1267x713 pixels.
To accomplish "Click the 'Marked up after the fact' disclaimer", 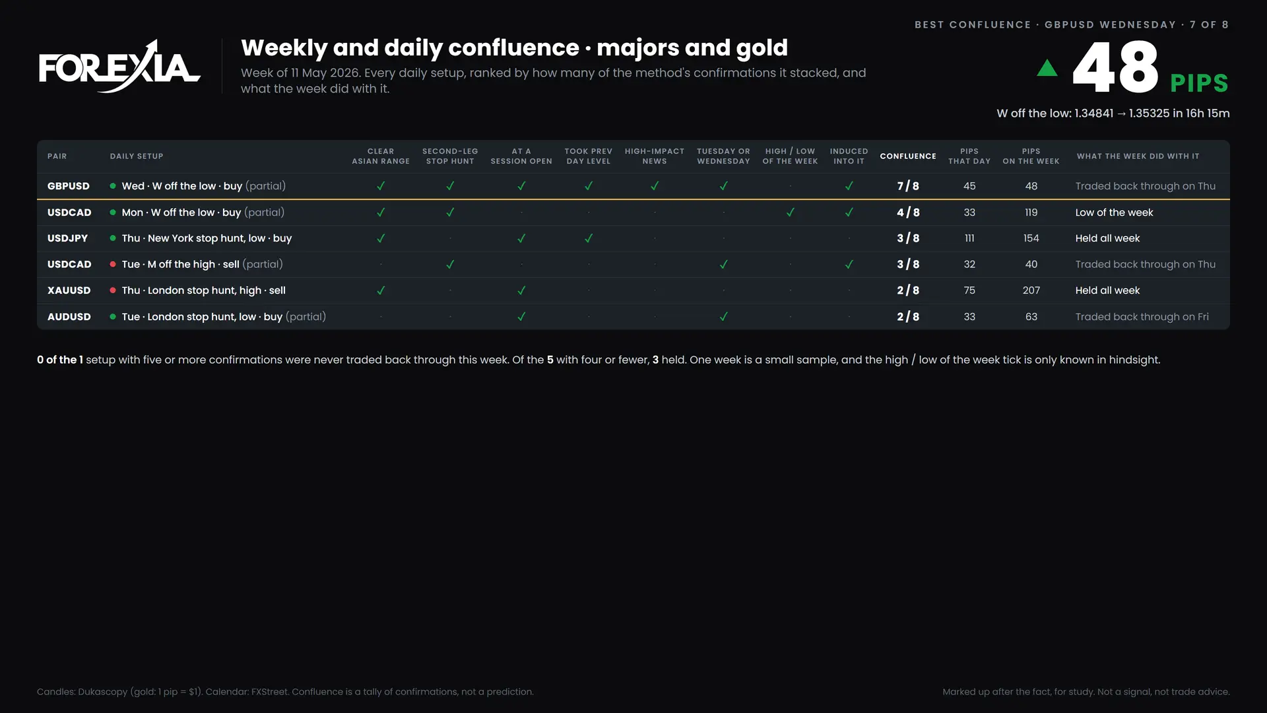I will (x=1086, y=692).
